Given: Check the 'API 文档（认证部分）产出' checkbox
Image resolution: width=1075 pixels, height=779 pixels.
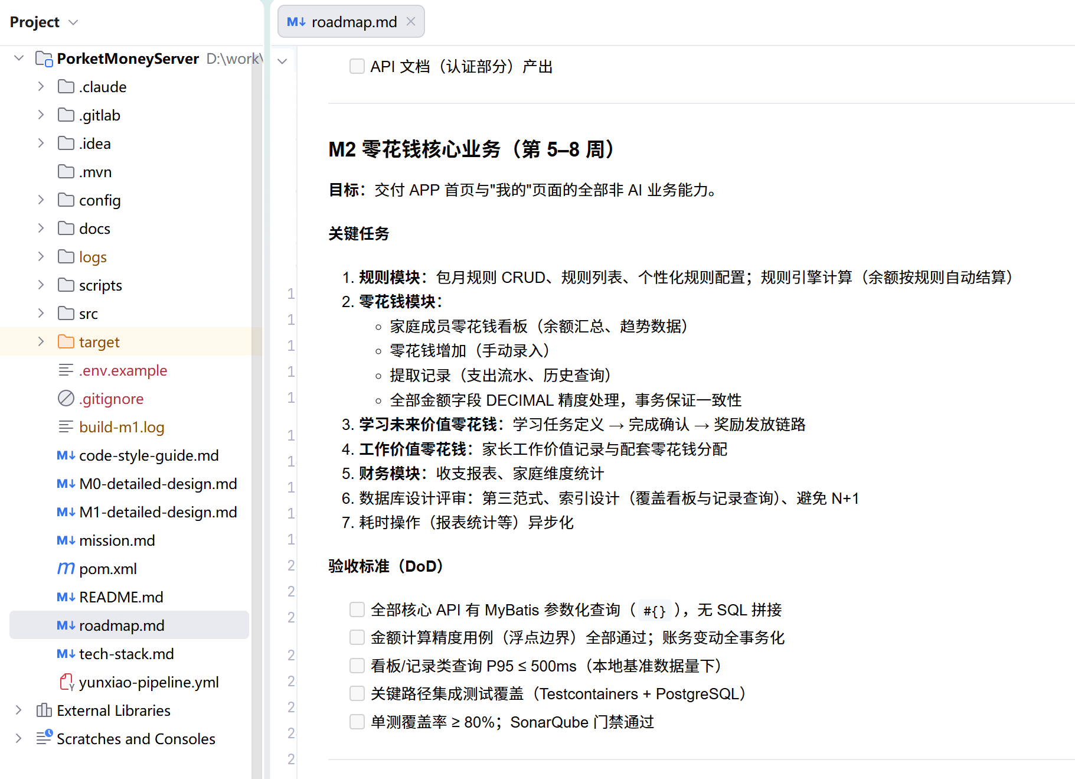Looking at the screenshot, I should tap(357, 66).
